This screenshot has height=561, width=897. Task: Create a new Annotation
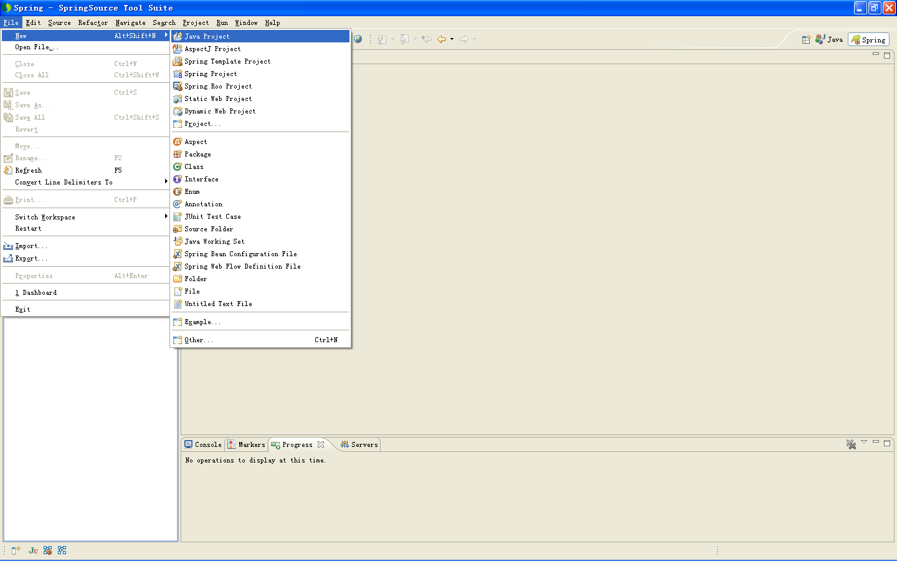click(x=260, y=204)
